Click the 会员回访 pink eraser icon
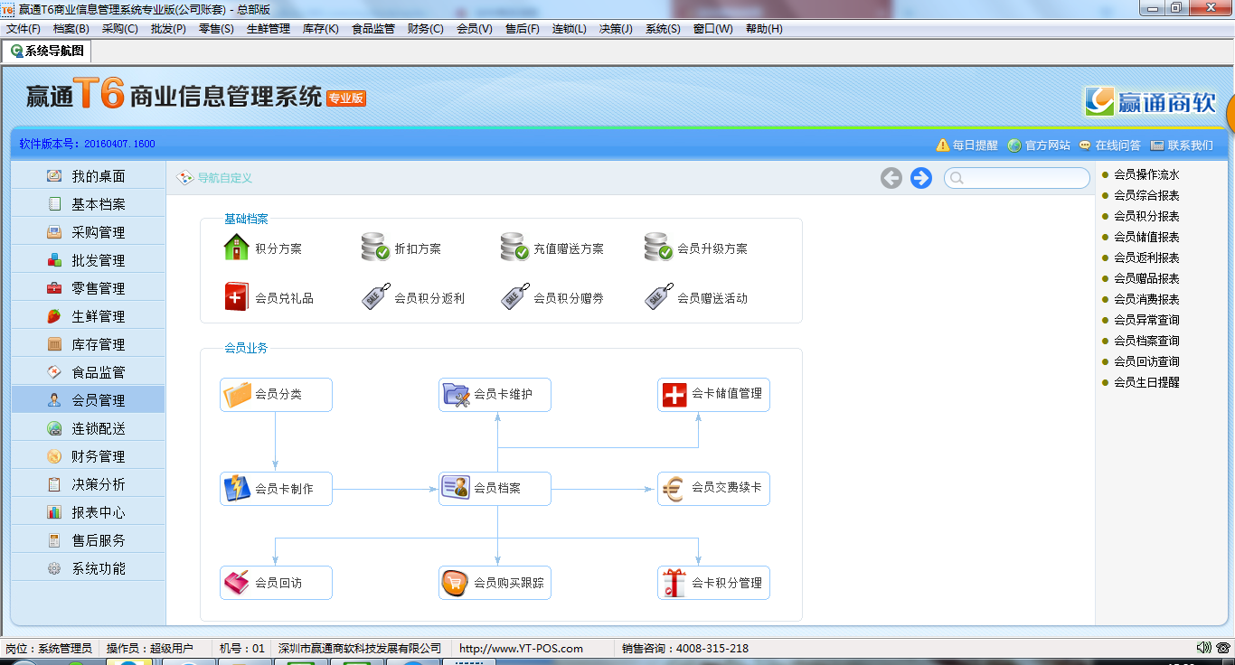The height and width of the screenshot is (665, 1235). [x=237, y=583]
